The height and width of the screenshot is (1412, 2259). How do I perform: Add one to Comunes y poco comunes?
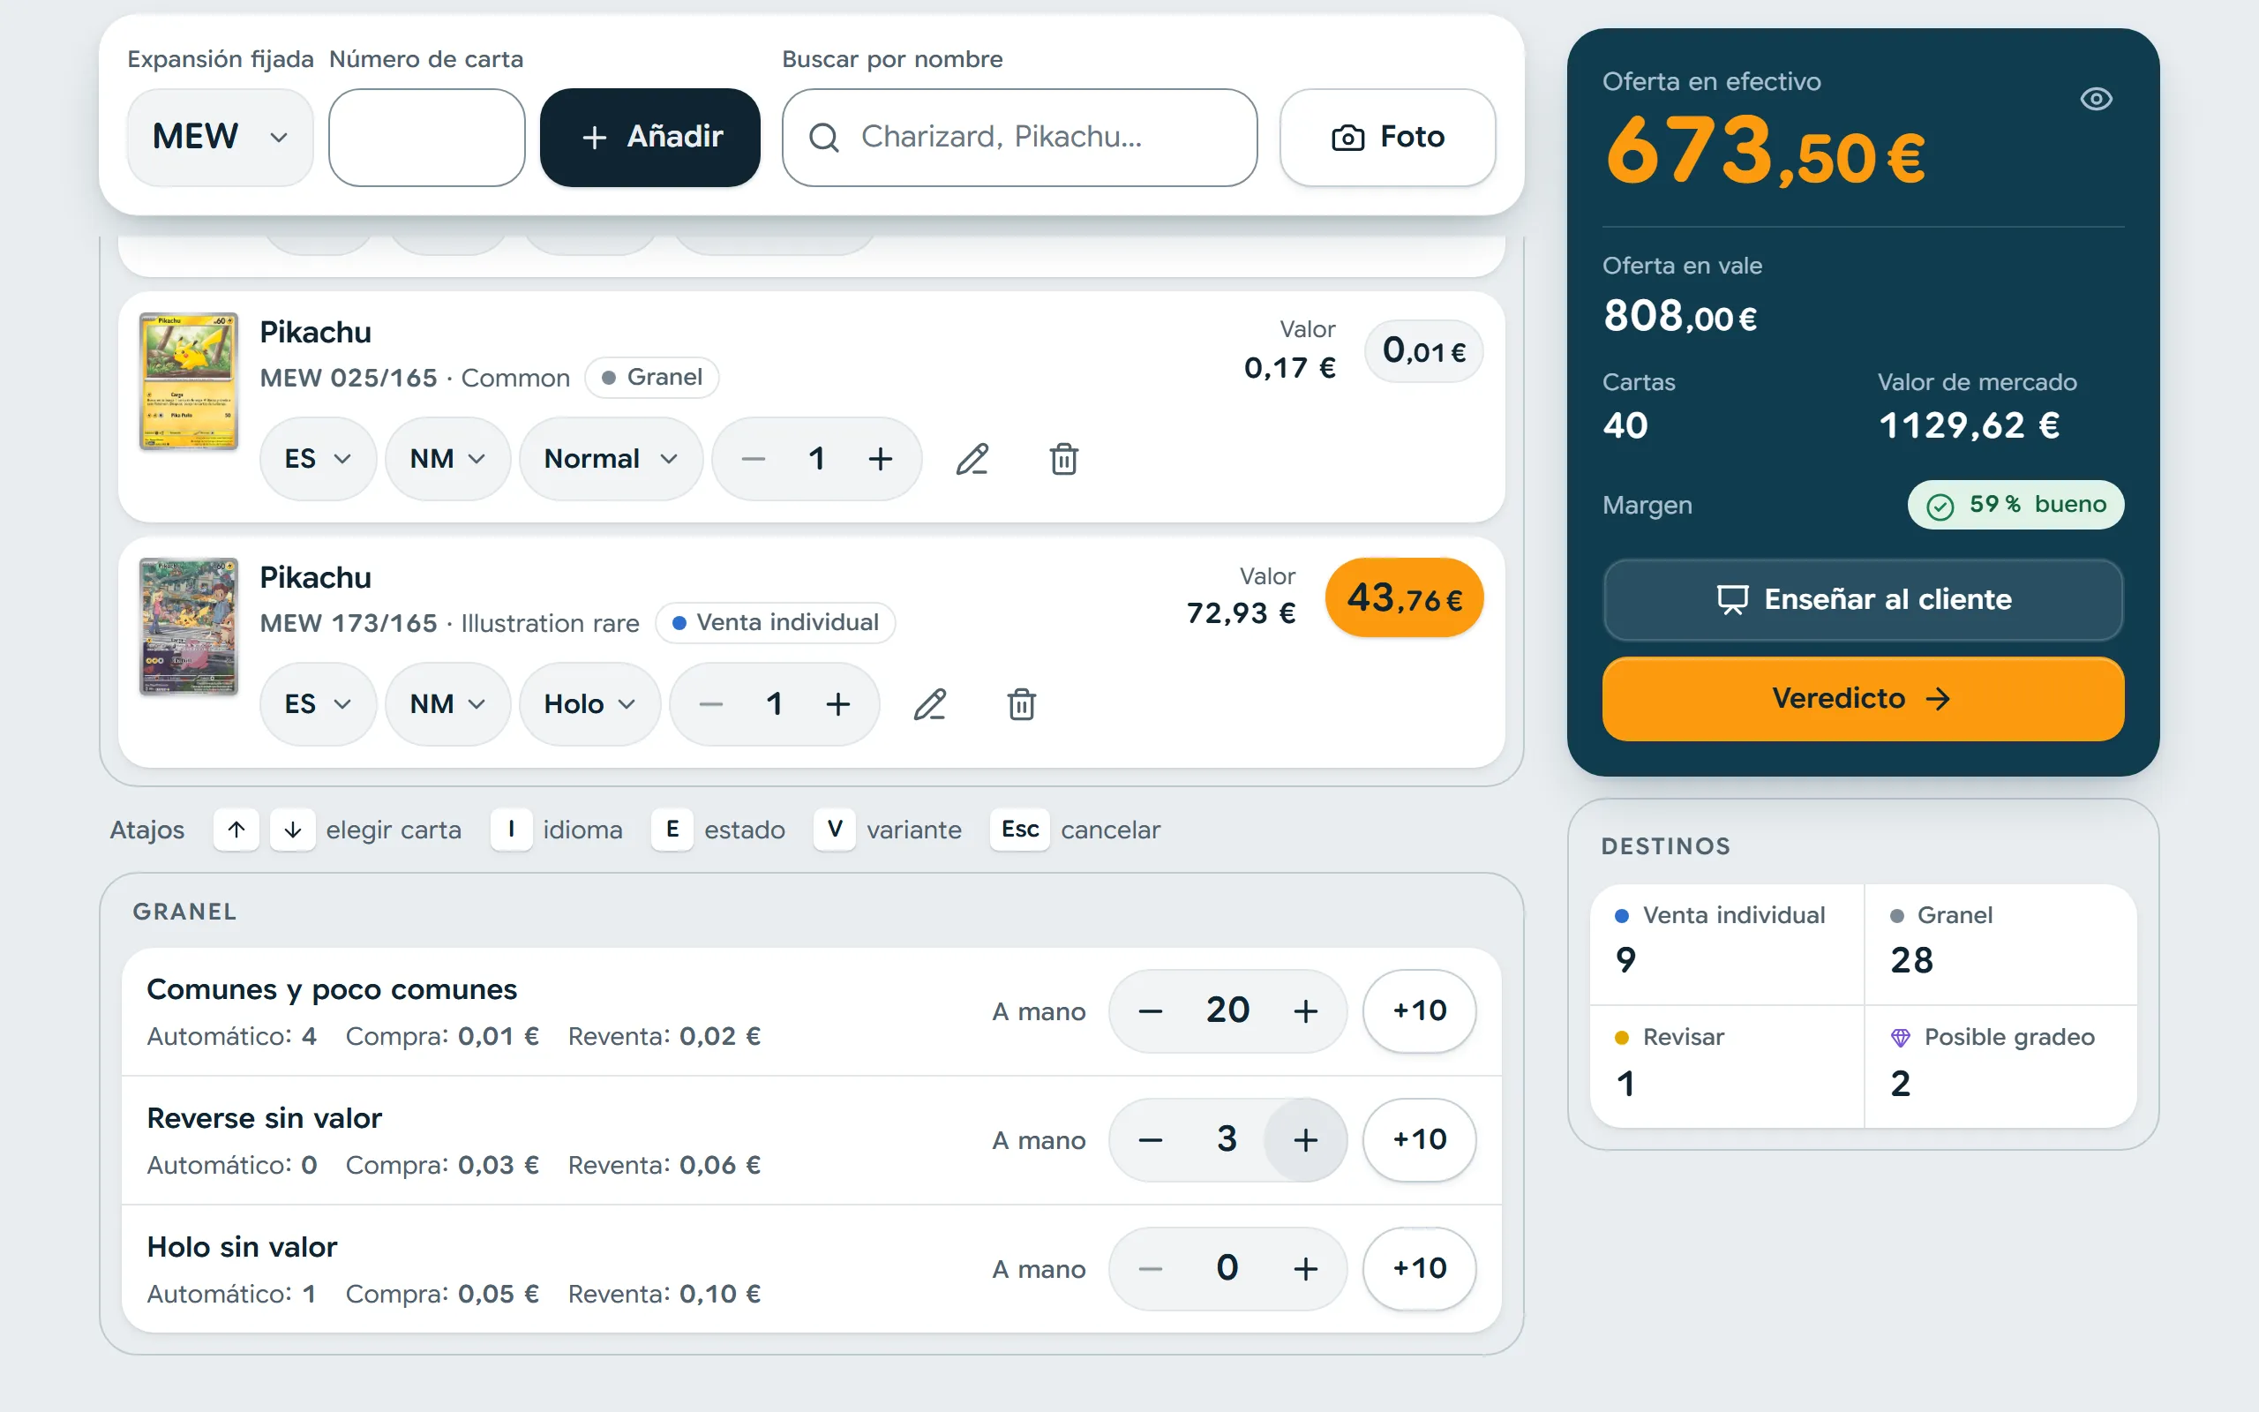pyautogui.click(x=1305, y=1010)
